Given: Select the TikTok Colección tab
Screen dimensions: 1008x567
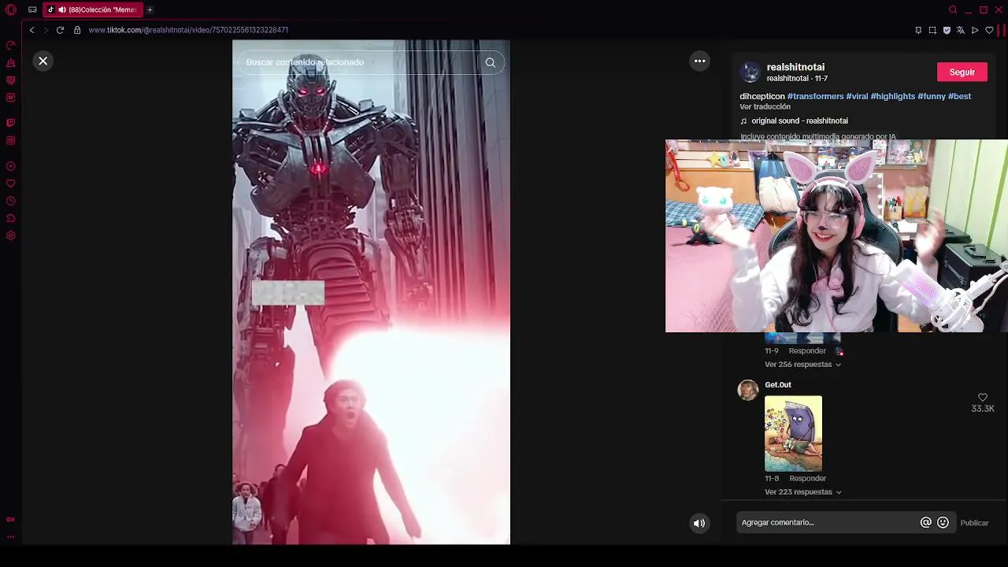Looking at the screenshot, I should click(93, 9).
